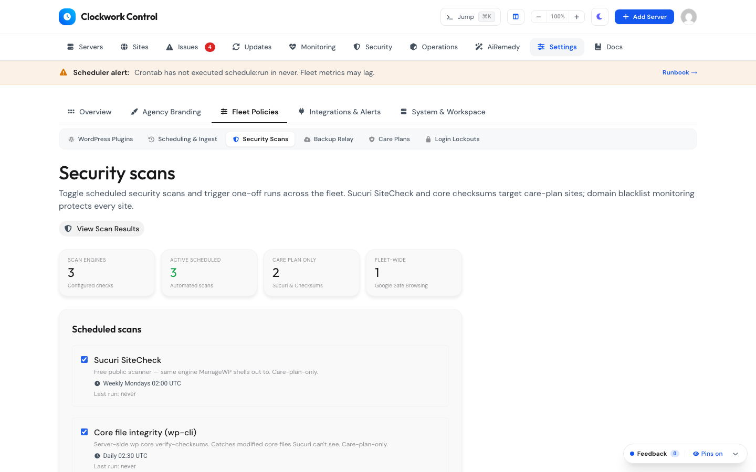This screenshot has height=472, width=756.
Task: Open the user avatar menu
Action: [689, 17]
